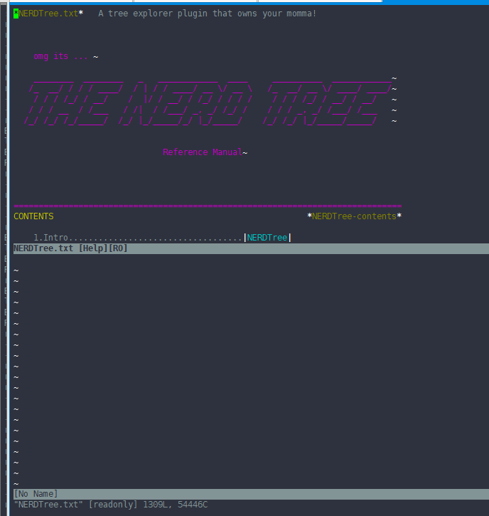Click the *NERDTree-contents* tag

coord(354,216)
